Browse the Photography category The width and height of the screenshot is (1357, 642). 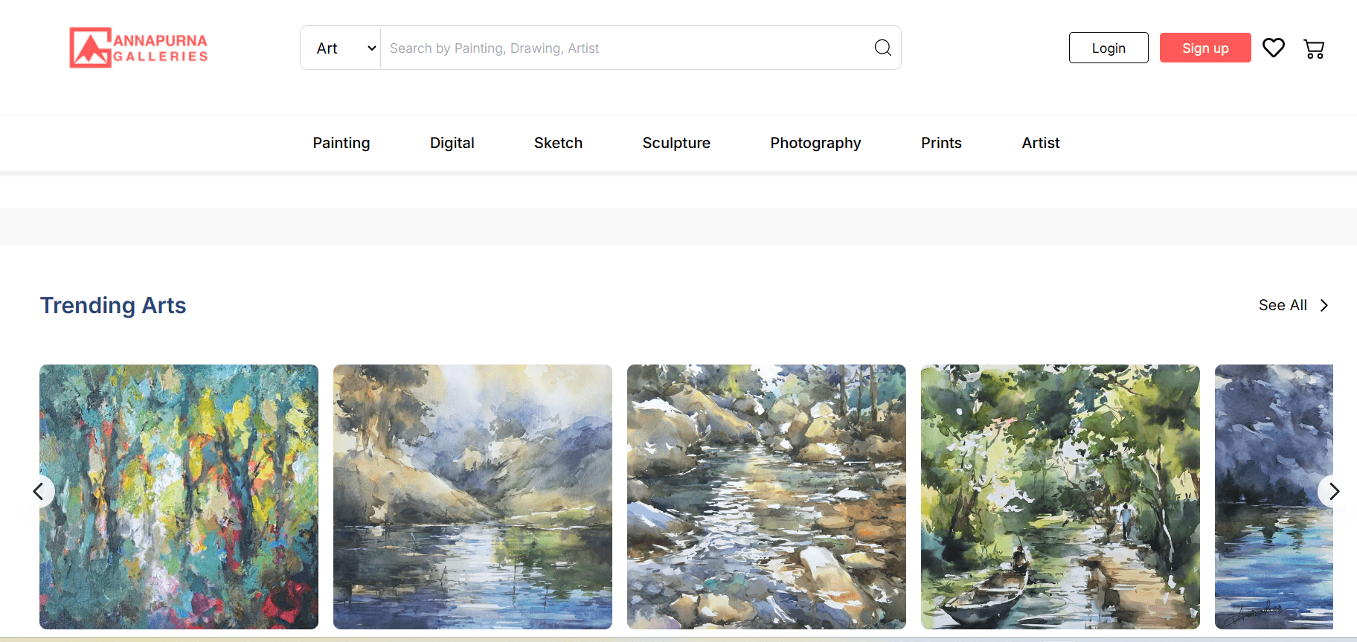pyautogui.click(x=815, y=143)
